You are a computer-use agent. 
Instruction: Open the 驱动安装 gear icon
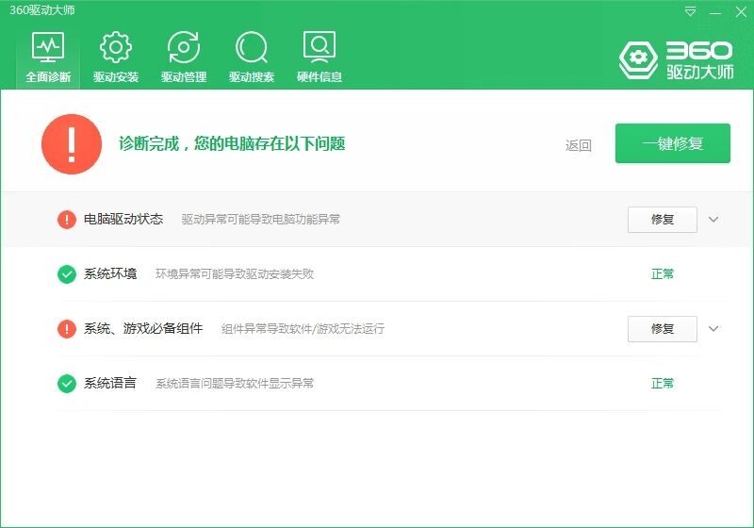click(x=116, y=47)
